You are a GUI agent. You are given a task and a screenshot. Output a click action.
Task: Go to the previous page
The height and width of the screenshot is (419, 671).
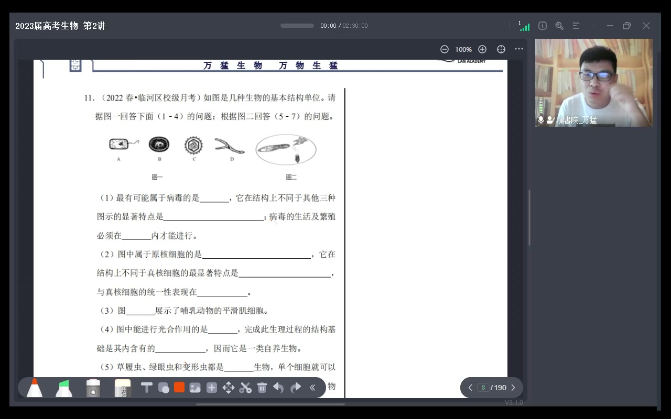pyautogui.click(x=470, y=388)
